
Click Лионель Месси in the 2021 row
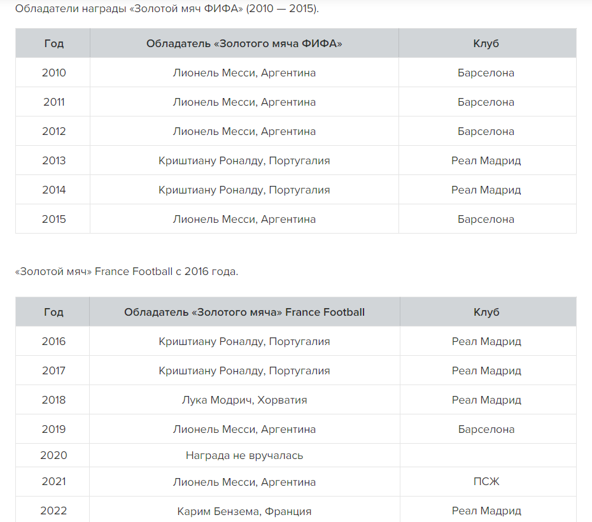coord(244,482)
